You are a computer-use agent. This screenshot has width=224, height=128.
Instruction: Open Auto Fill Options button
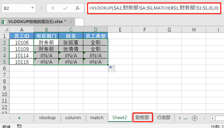click(112, 69)
